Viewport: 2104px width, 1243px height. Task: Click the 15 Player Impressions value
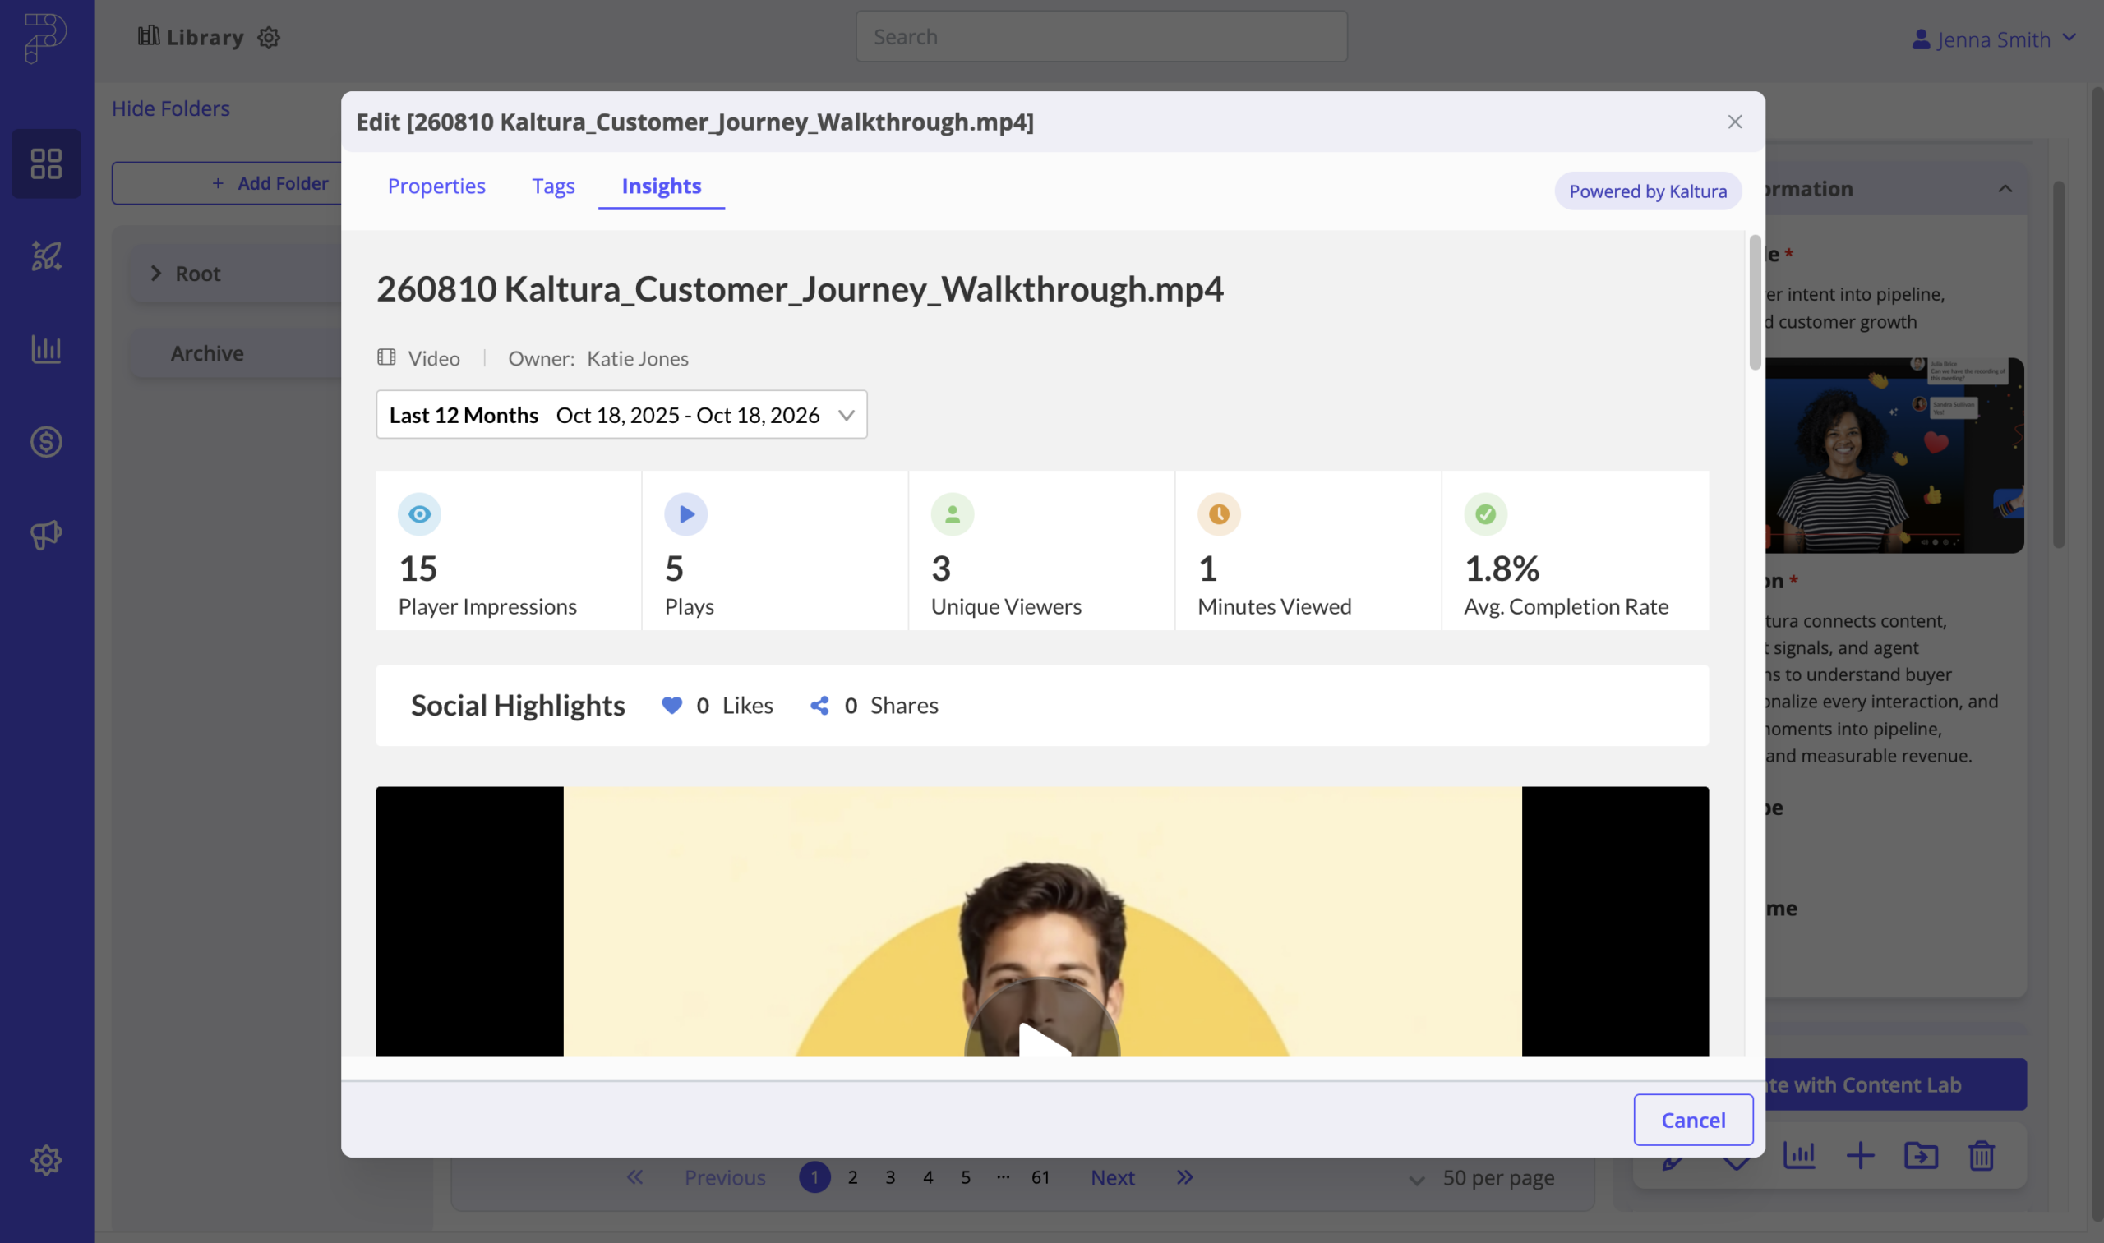coord(418,569)
